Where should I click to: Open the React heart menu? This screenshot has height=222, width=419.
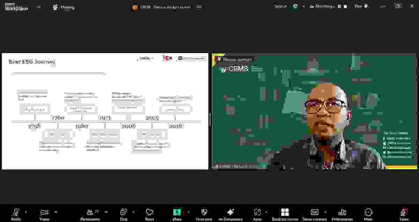pyautogui.click(x=149, y=214)
